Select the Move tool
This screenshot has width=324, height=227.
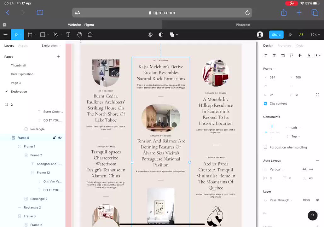point(16,35)
